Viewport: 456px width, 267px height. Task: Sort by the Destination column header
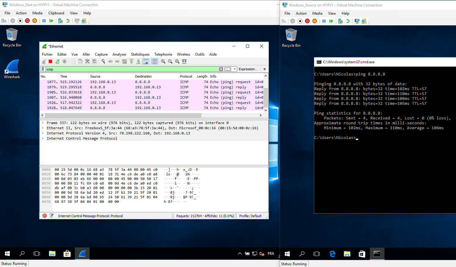pyautogui.click(x=156, y=76)
